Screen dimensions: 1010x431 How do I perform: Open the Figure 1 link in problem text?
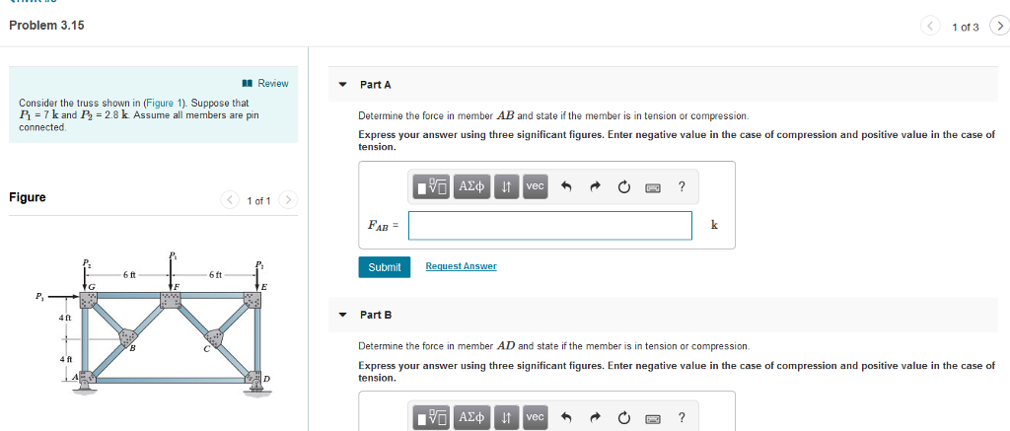pos(166,104)
